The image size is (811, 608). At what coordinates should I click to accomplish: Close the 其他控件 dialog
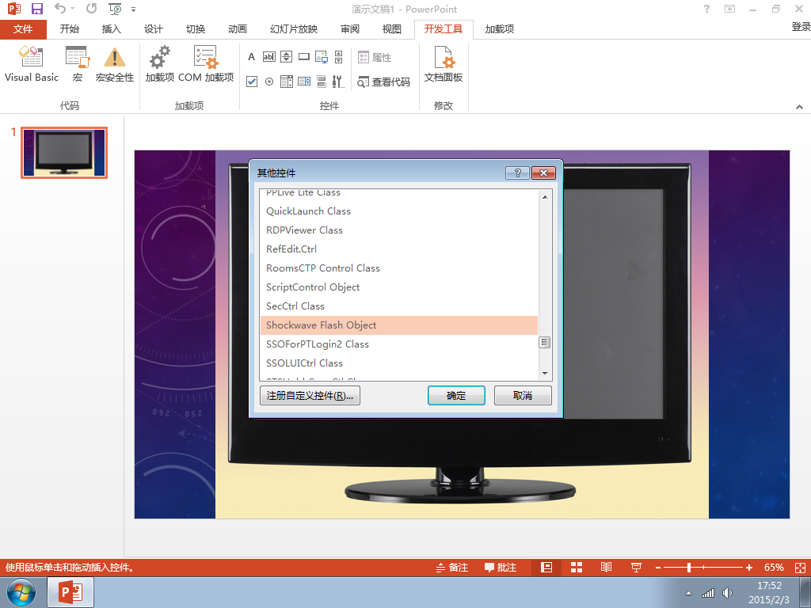[x=543, y=173]
